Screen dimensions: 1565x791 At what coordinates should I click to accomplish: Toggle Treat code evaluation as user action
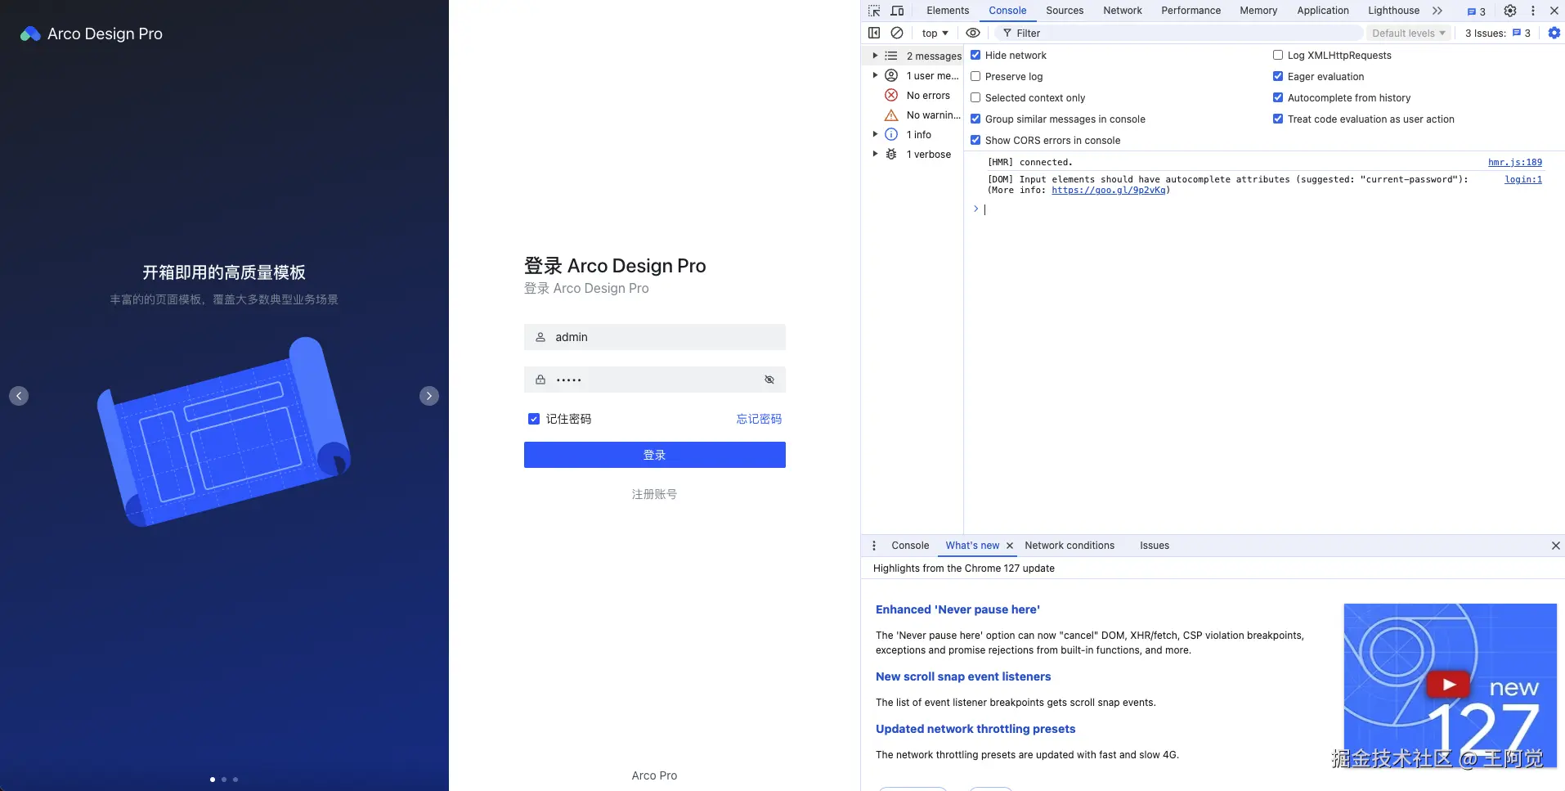point(1278,119)
